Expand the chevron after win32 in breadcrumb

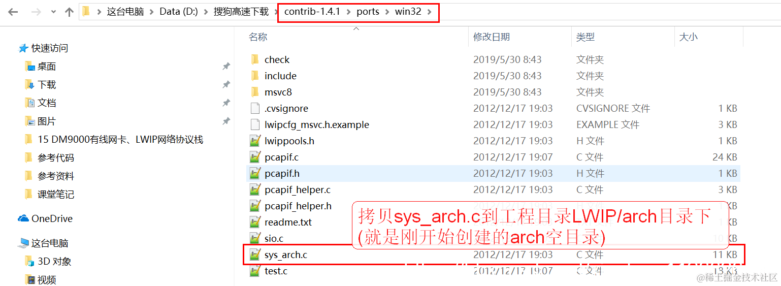pos(430,12)
